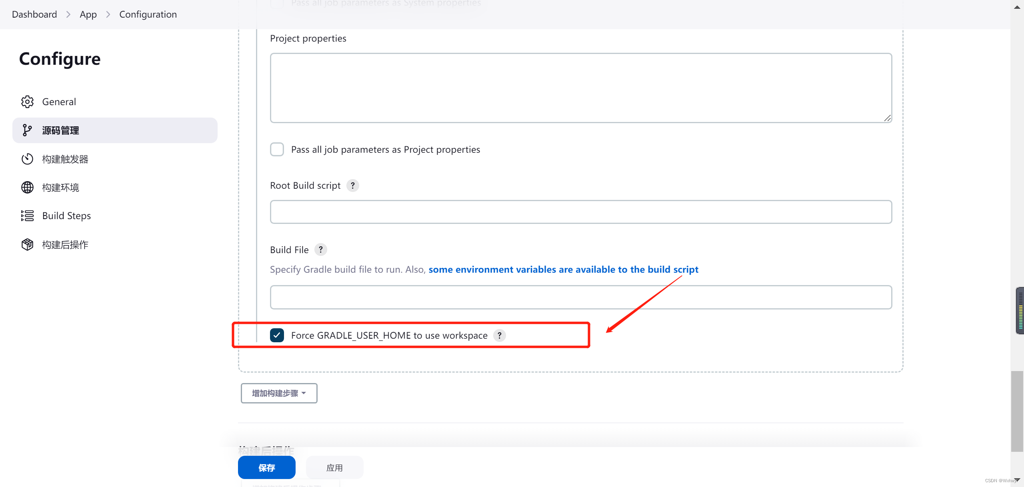Click the 构建触发器 clock icon
The height and width of the screenshot is (487, 1024).
[x=27, y=159]
